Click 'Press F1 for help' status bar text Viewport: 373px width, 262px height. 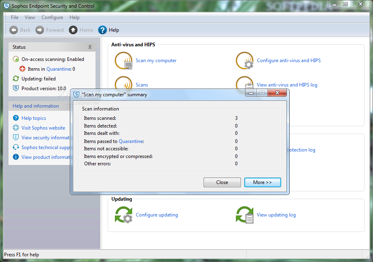22,255
